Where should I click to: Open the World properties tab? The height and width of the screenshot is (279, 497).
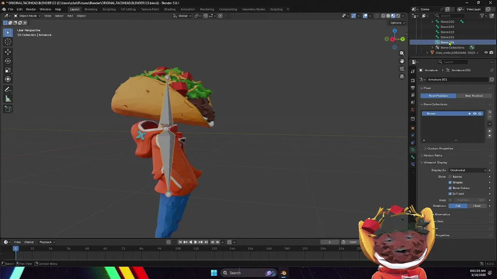tap(413, 110)
